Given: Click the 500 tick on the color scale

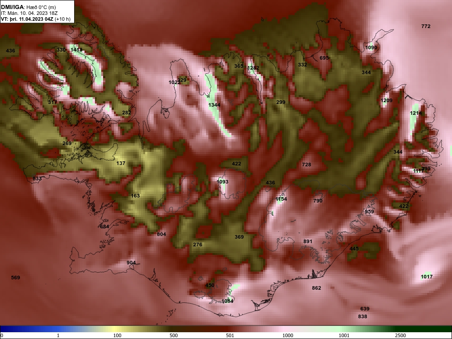Looking at the screenshot, I should [174, 335].
